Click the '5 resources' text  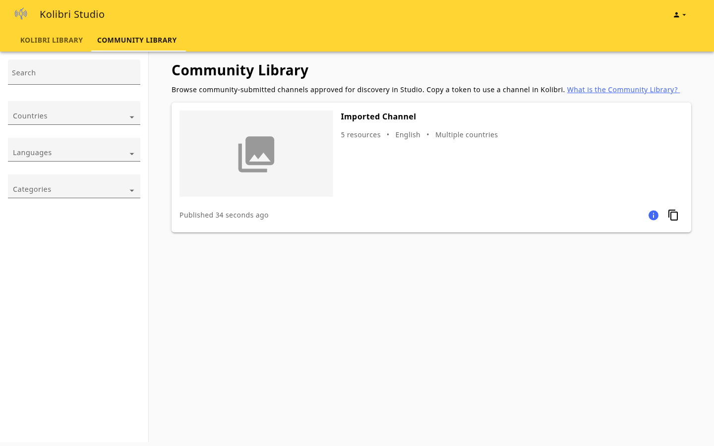(360, 135)
